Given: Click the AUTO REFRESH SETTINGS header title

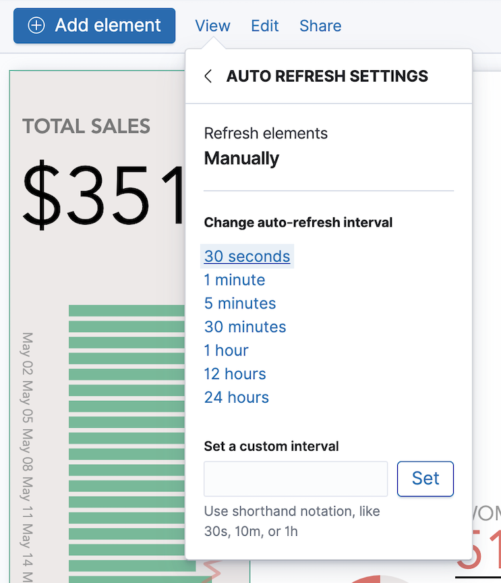Looking at the screenshot, I should 327,76.
